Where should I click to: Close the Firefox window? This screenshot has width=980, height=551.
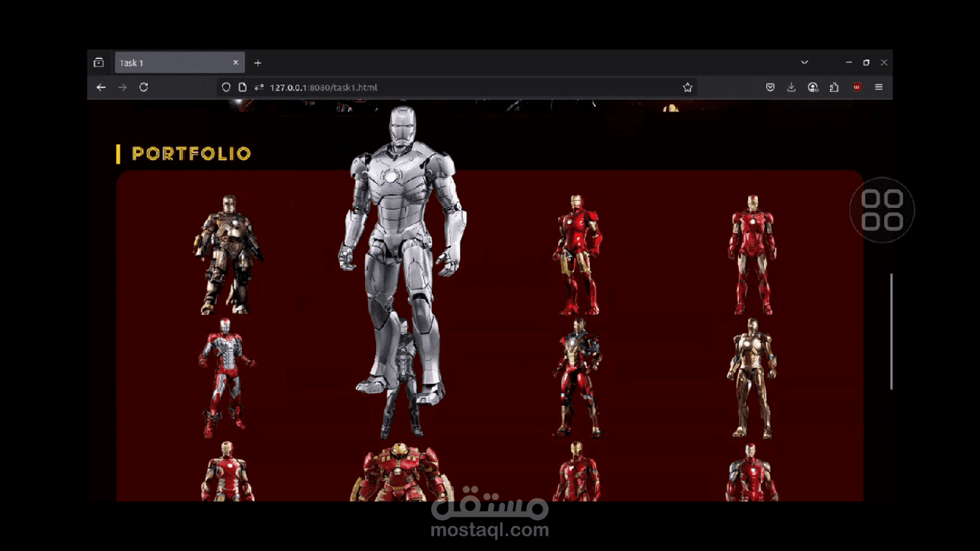click(x=884, y=62)
